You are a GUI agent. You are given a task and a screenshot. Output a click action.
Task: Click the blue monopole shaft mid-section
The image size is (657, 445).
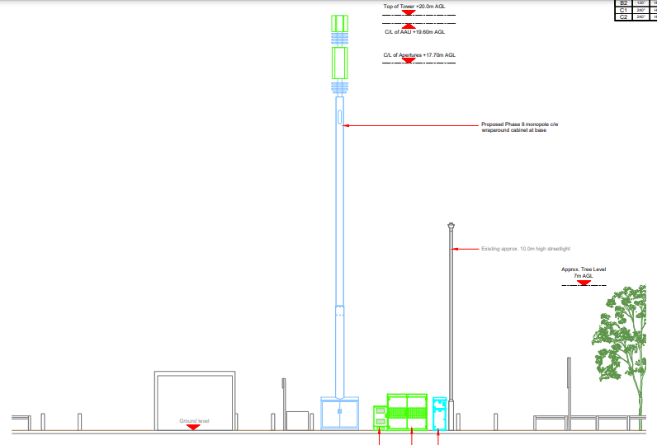[339, 247]
